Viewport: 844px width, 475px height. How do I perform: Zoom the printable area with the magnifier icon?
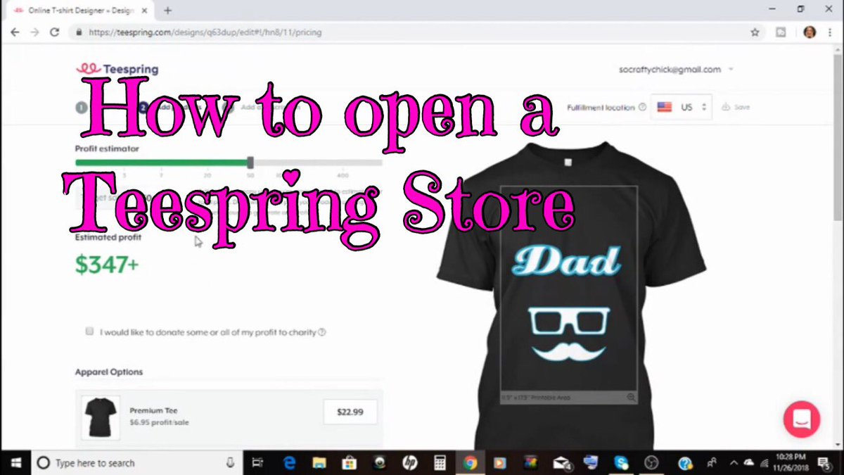pyautogui.click(x=631, y=398)
